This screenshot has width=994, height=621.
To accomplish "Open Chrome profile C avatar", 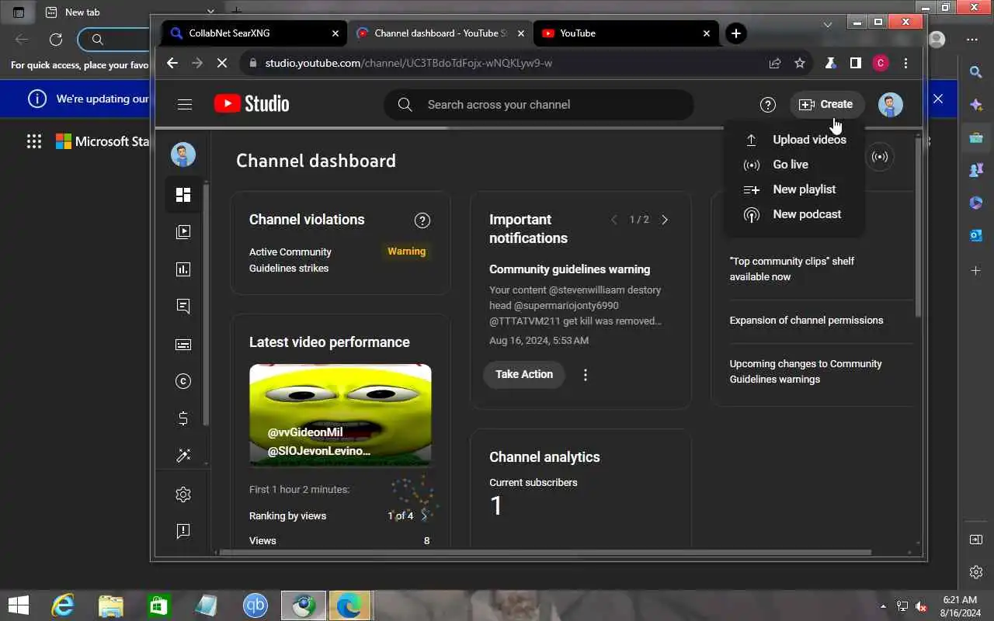I will pos(880,64).
